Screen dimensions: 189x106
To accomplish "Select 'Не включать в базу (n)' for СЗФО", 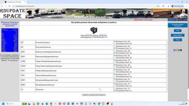I will 115,62.
